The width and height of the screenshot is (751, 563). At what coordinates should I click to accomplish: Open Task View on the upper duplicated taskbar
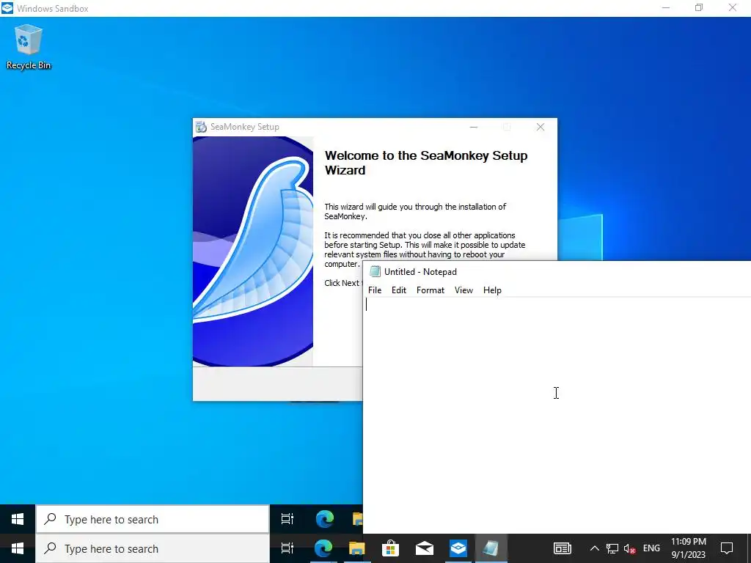pyautogui.click(x=287, y=519)
